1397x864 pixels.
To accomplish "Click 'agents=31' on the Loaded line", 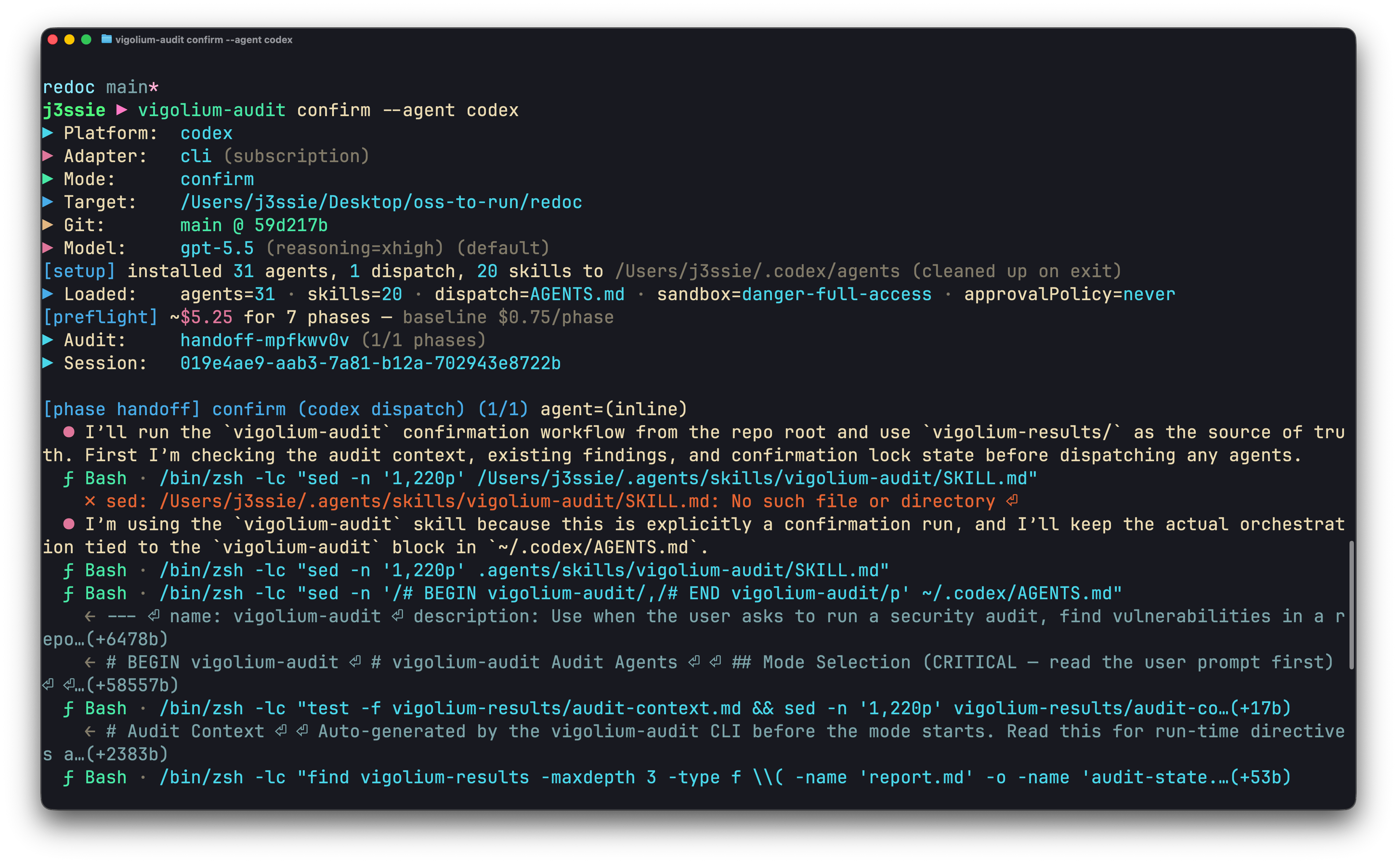I will (x=228, y=294).
